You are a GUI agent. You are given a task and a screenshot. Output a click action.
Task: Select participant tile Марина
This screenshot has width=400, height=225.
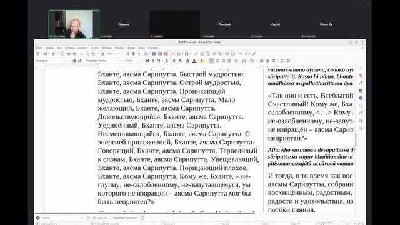tap(124, 24)
